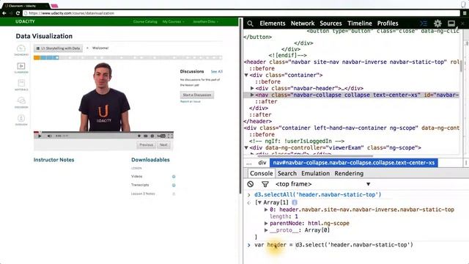Switch to the Elements panel

[273, 23]
